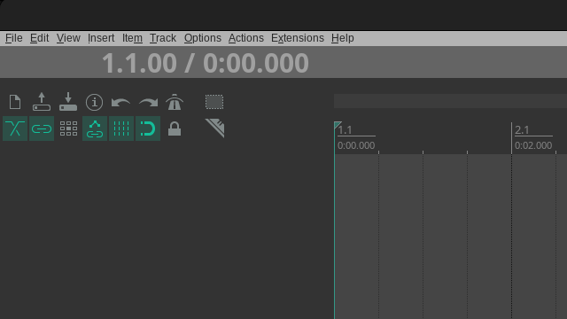Toggle grid lines icon
The height and width of the screenshot is (319, 567).
tap(121, 128)
